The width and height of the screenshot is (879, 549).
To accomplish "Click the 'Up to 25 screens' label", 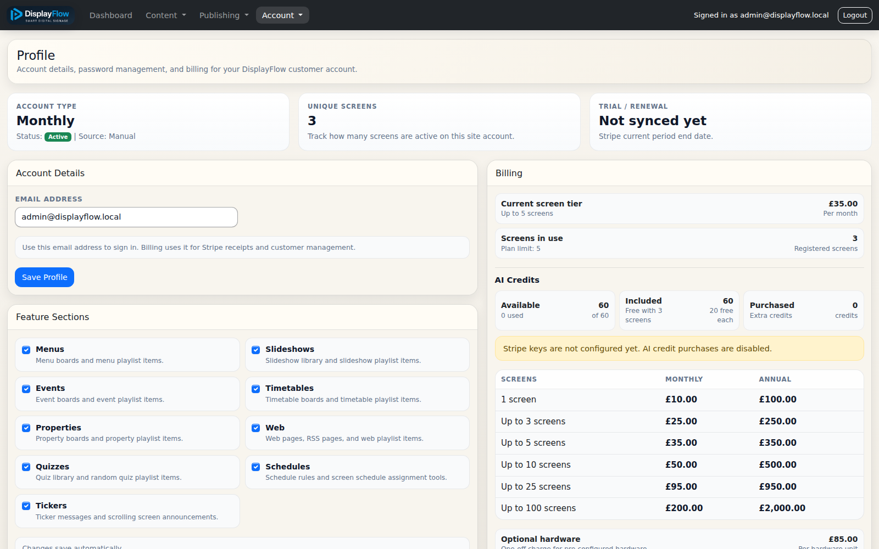I will coord(536,487).
